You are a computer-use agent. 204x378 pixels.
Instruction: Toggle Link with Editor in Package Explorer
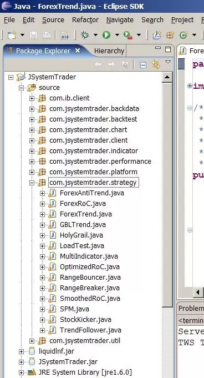click(x=156, y=64)
